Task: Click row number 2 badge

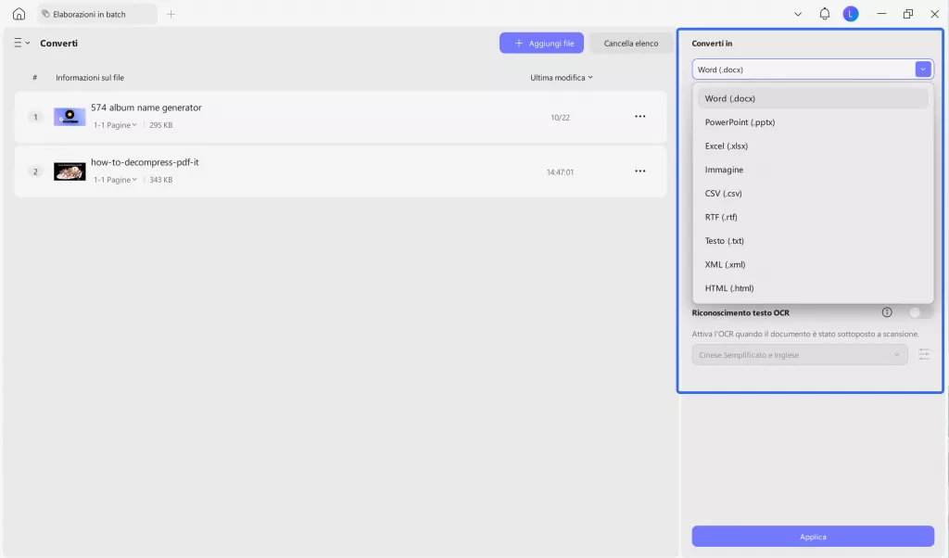Action: (35, 171)
